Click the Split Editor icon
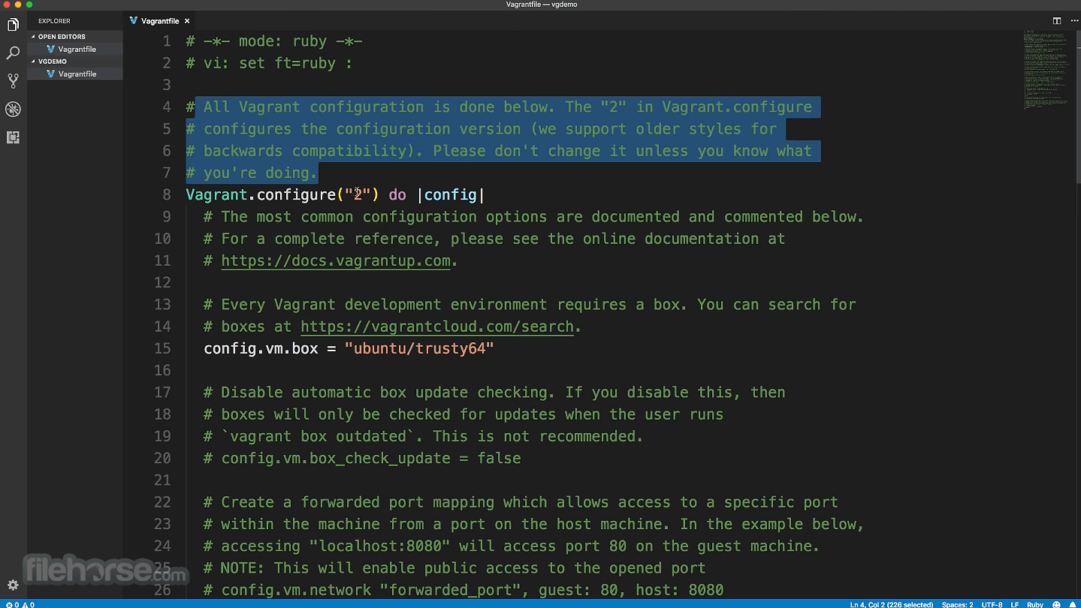Viewport: 1081px width, 608px height. pos(1056,21)
